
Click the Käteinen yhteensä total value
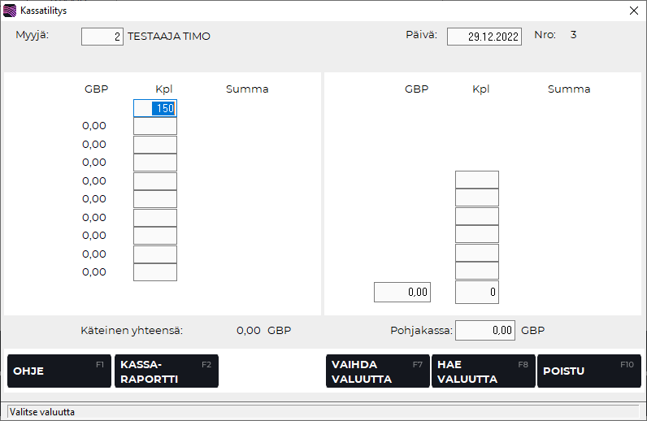(x=249, y=331)
